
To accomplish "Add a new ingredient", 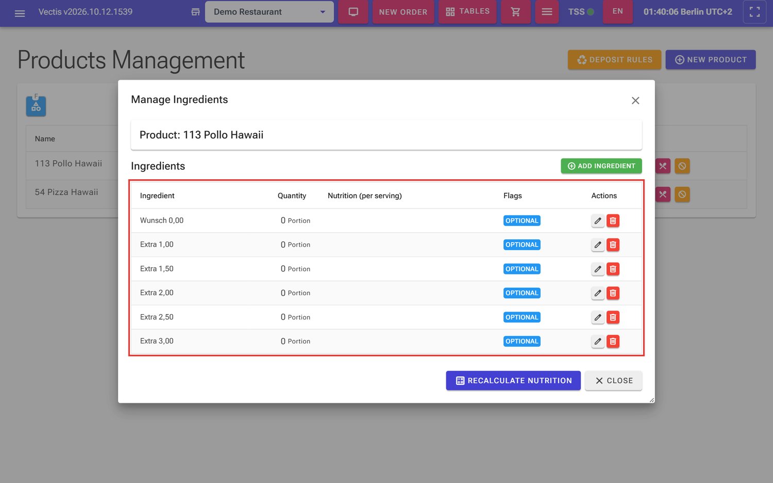I will coord(601,166).
